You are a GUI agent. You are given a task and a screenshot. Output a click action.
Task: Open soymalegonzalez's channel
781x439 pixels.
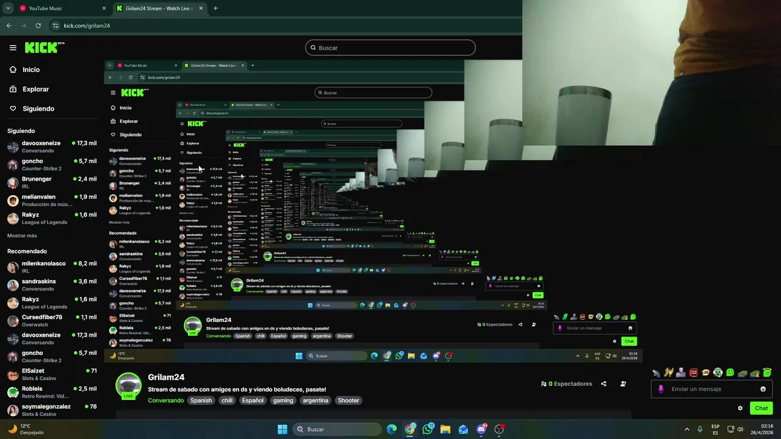coord(52,410)
